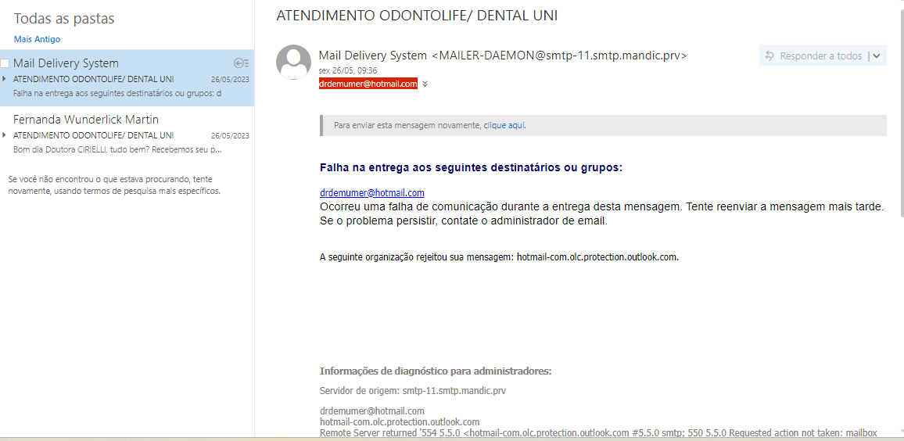Open the Fernanda Wunderlick Martin email

pyautogui.click(x=86, y=120)
